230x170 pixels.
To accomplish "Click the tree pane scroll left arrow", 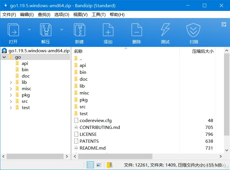I will [x=3, y=156].
